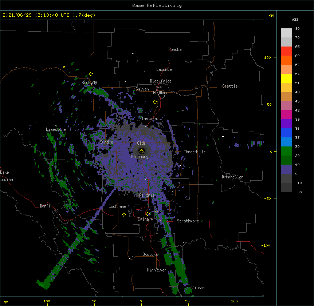314x306 pixels.
Task: Pick the red 60-65 dBZ legend swatch
Action: (x=286, y=51)
